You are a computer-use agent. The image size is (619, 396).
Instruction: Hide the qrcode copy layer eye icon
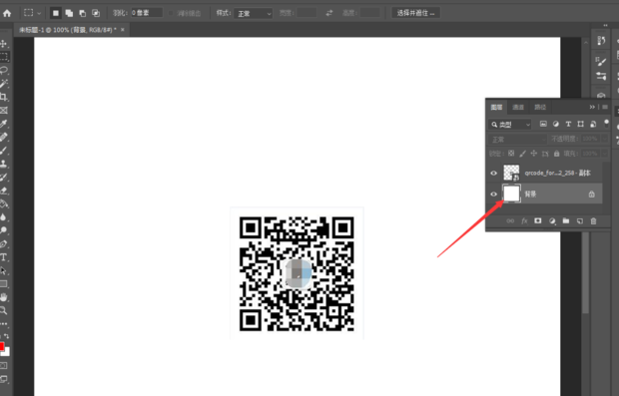coord(494,174)
